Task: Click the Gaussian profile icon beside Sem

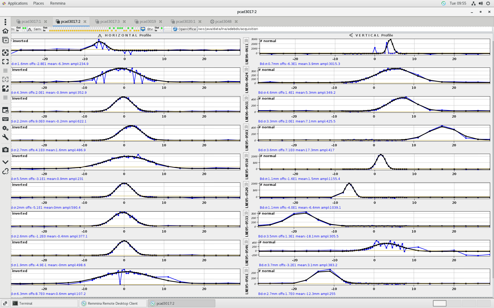Action: pos(30,29)
